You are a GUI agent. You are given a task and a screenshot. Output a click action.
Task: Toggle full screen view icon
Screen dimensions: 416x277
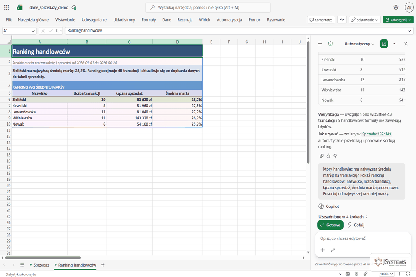408,274
